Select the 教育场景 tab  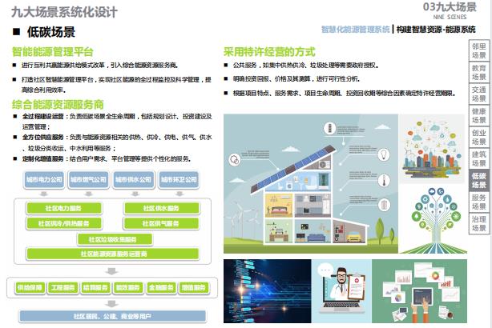pos(479,72)
